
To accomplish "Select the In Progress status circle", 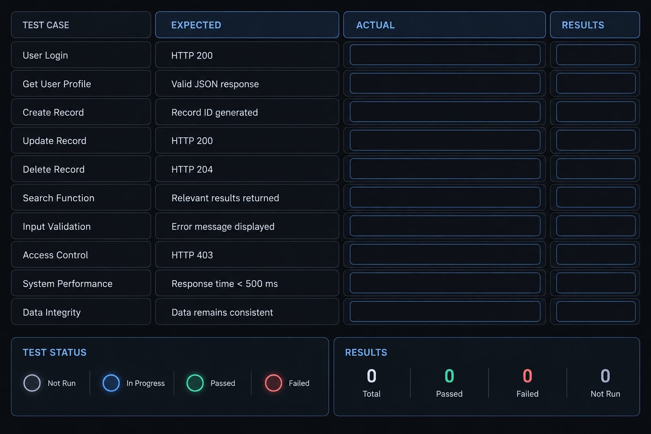I will [111, 383].
